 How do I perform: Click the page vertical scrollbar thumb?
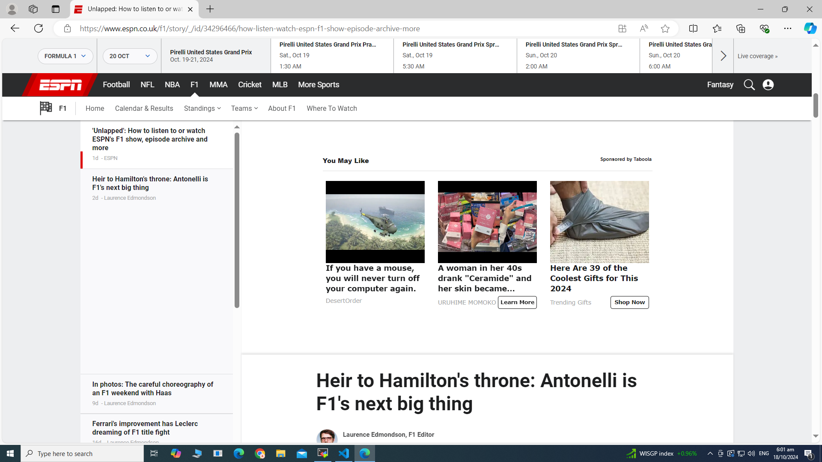click(816, 105)
